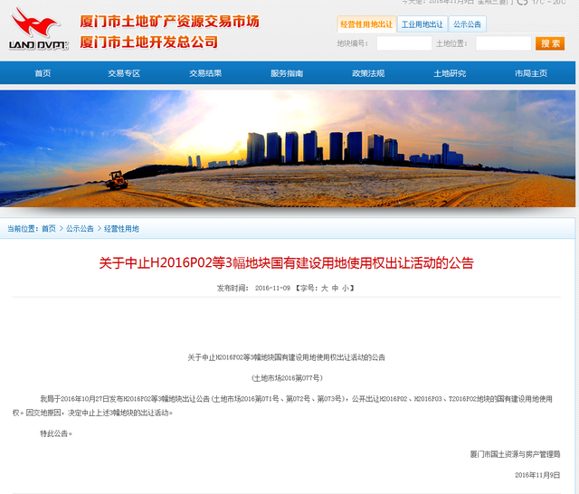The width and height of the screenshot is (579, 494).
Task: Open the 经营性用地出让 tab
Action: tap(366, 24)
